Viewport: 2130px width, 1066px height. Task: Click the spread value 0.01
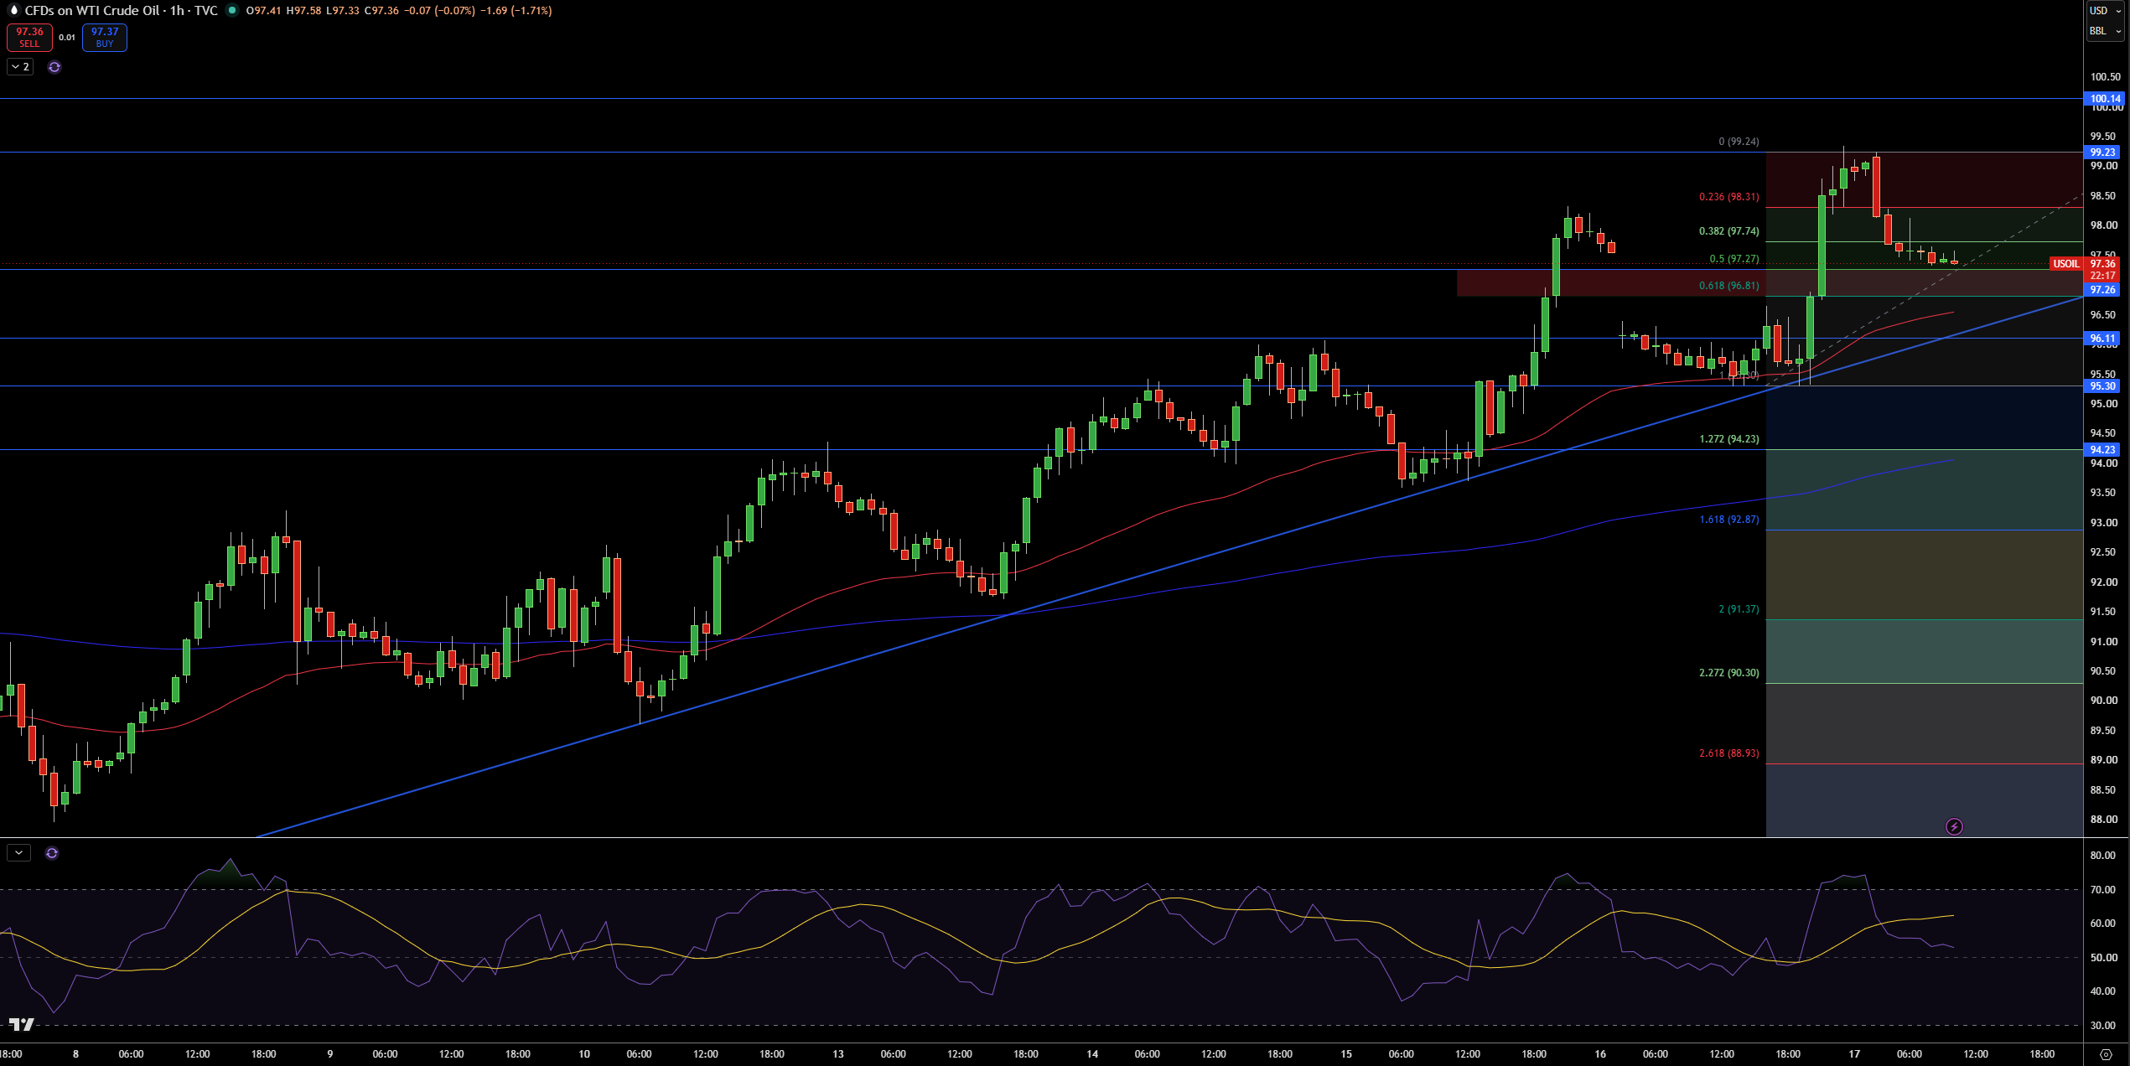[x=67, y=38]
